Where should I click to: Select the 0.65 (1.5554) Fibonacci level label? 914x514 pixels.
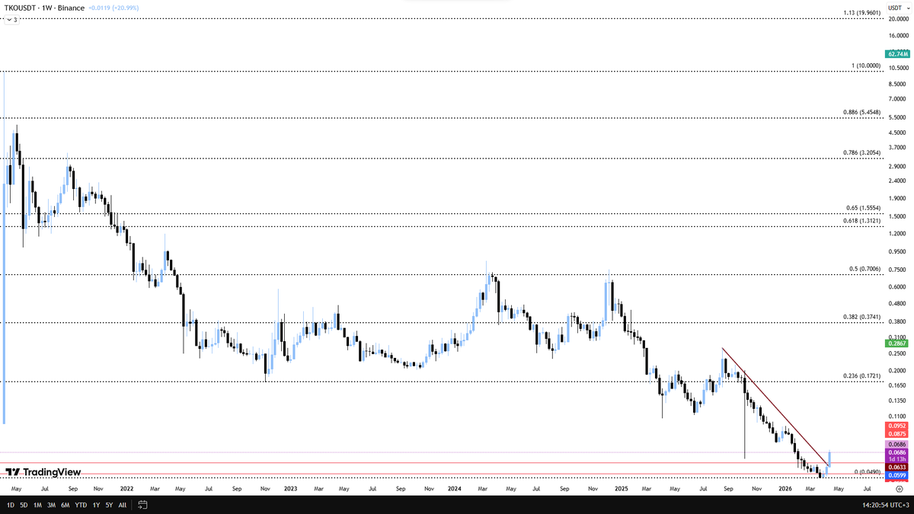pyautogui.click(x=864, y=207)
